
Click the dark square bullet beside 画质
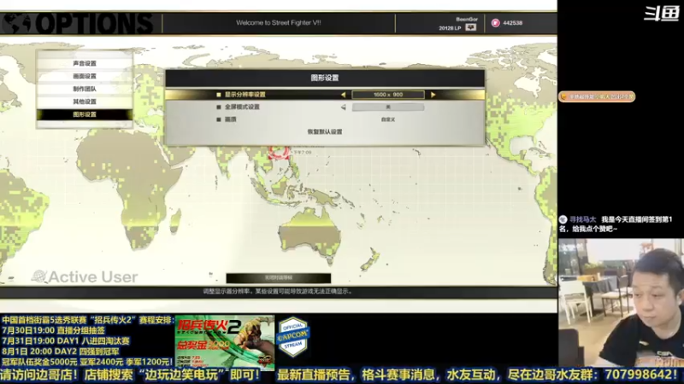[219, 119]
